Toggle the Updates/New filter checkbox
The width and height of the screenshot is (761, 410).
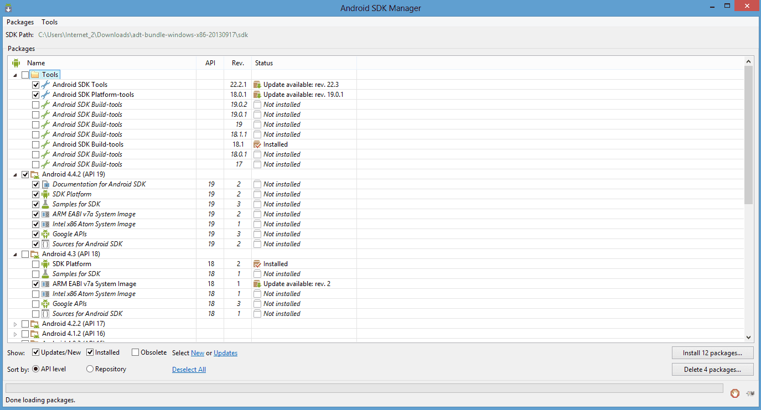pyautogui.click(x=35, y=352)
